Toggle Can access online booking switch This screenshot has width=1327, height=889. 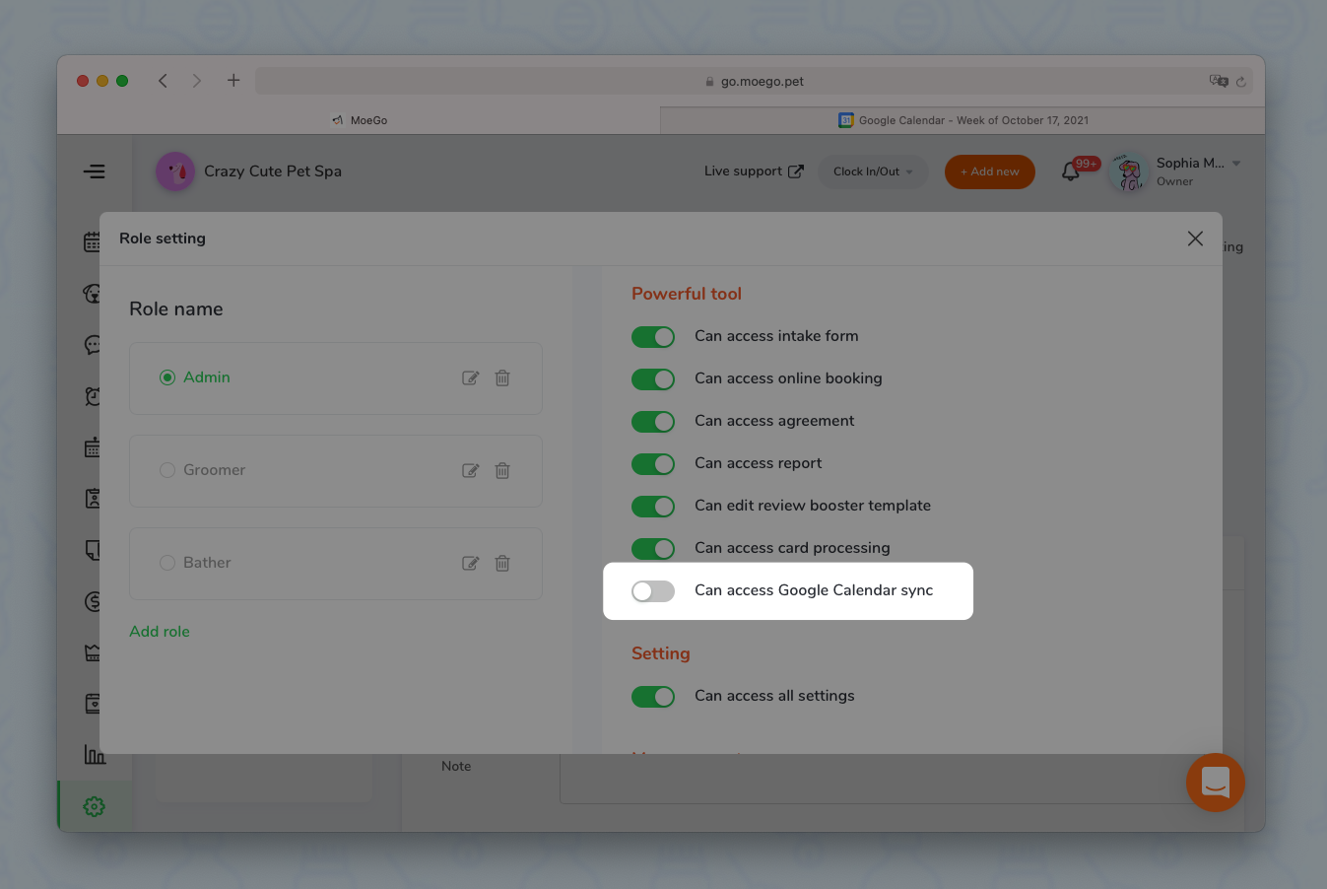(653, 379)
